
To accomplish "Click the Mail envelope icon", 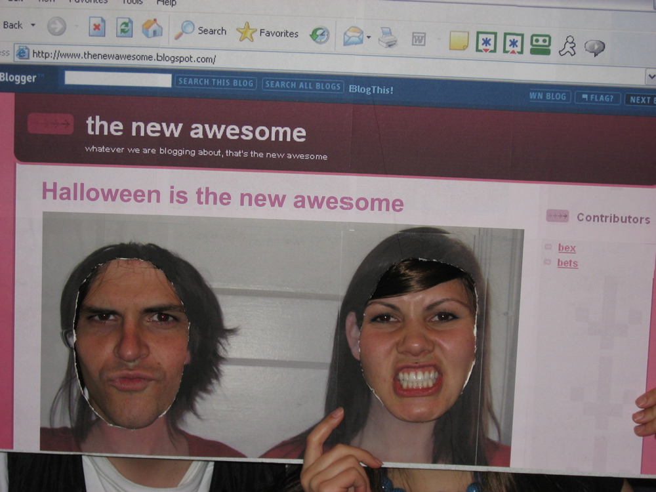I will (x=353, y=36).
